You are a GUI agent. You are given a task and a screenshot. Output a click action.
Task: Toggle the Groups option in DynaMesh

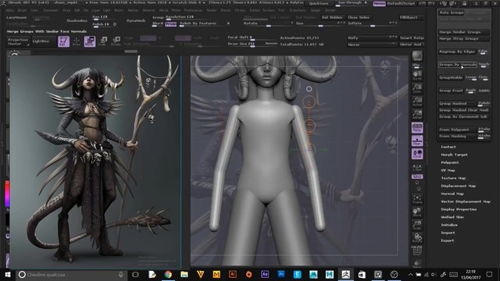(158, 17)
